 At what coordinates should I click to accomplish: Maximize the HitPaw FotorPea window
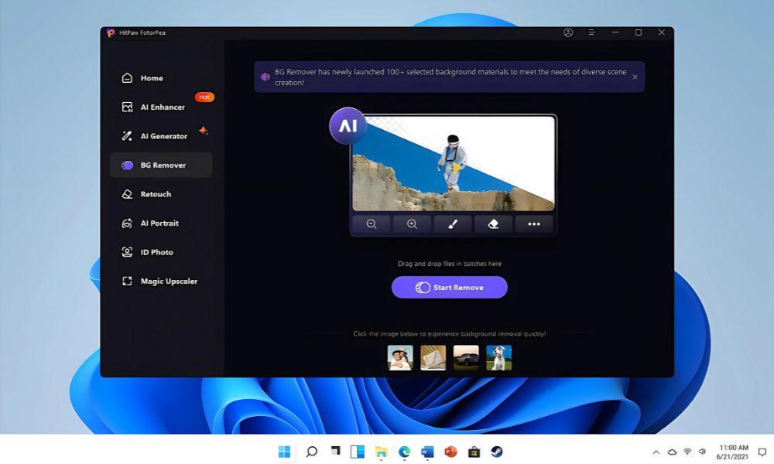coord(639,32)
